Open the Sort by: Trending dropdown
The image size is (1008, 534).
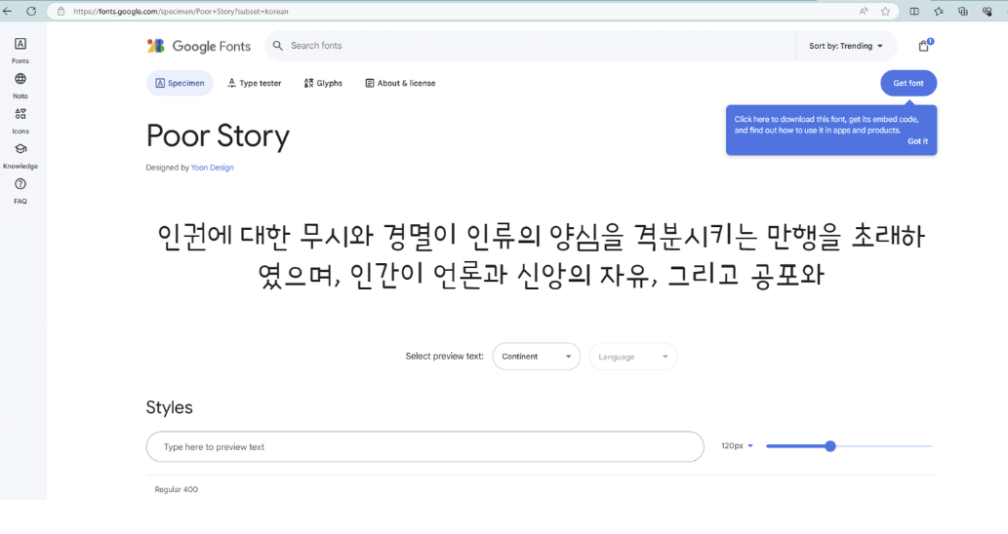coord(845,46)
